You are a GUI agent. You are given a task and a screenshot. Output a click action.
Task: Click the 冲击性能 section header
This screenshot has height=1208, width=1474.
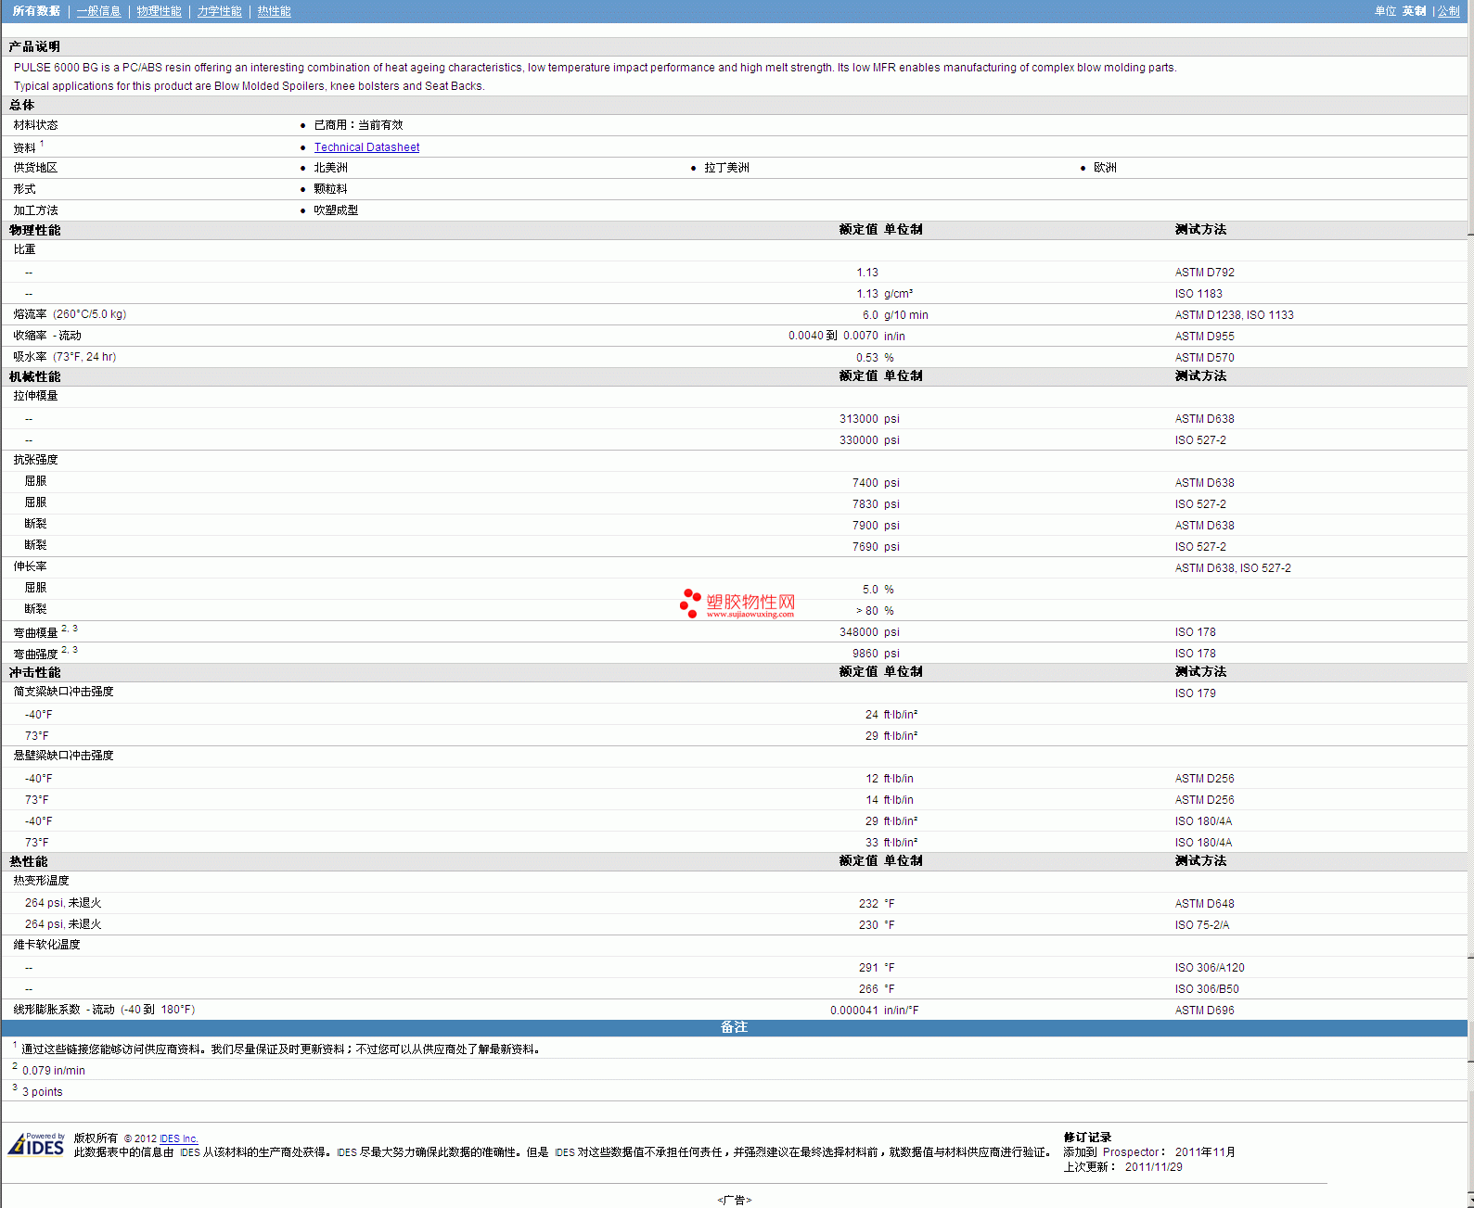point(34,672)
